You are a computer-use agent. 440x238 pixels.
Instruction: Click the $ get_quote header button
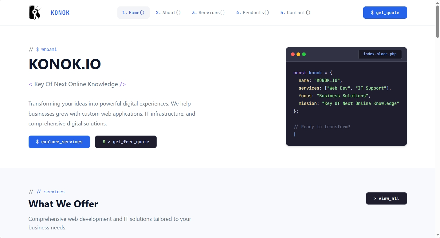(385, 13)
